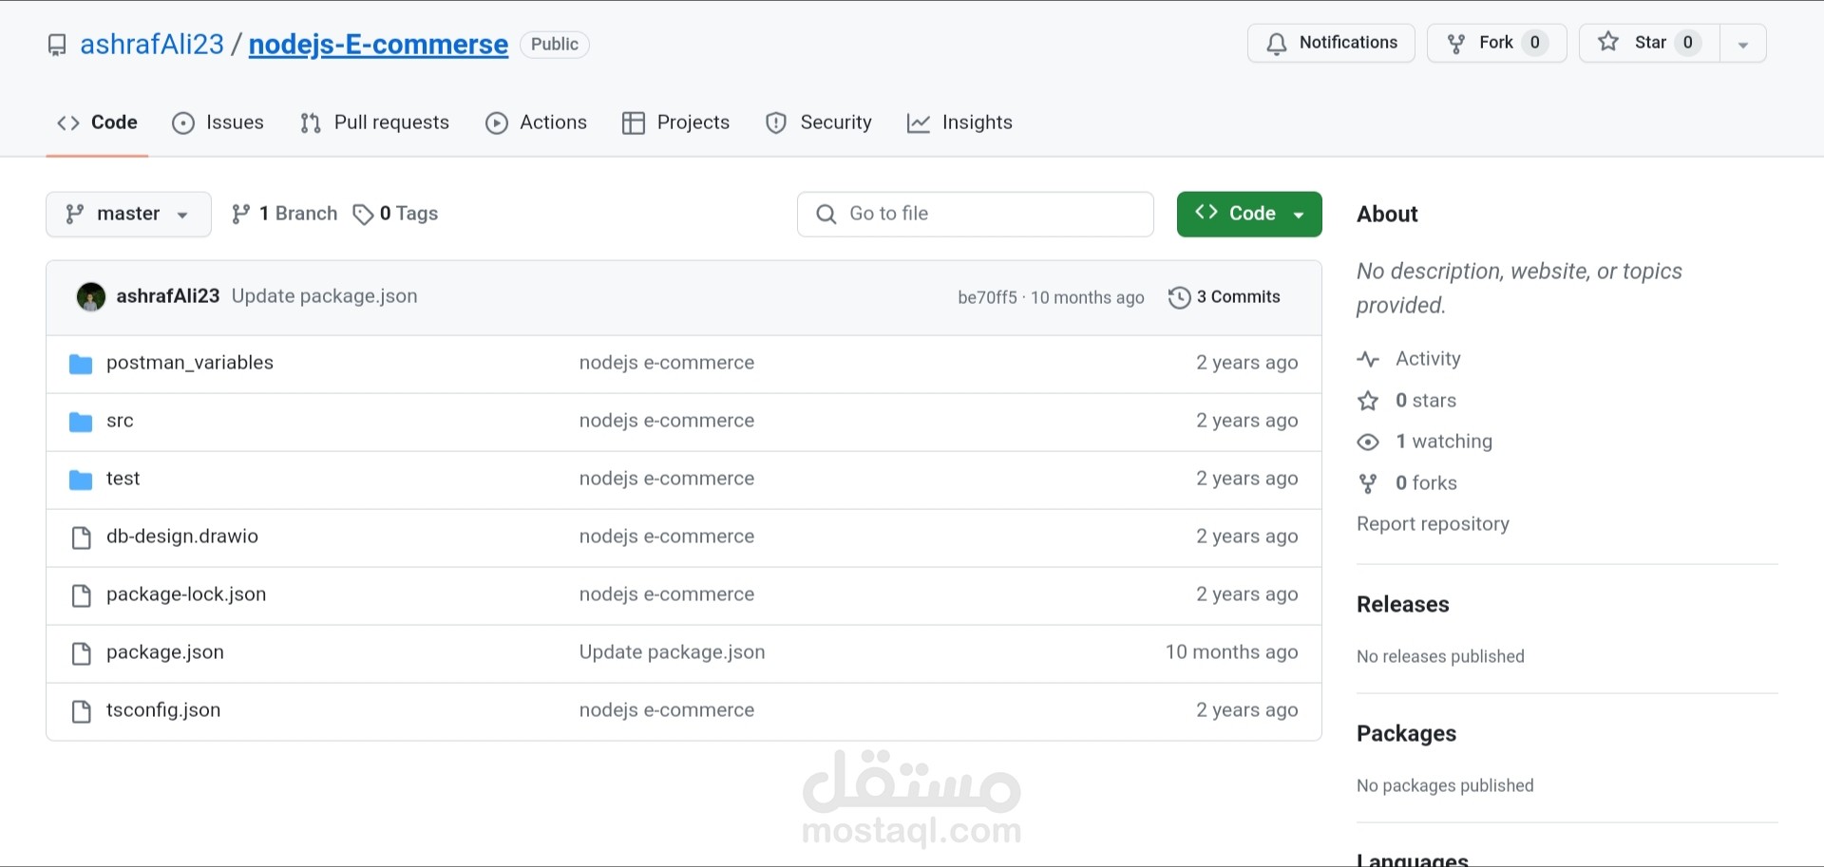Viewport: 1824px width, 867px height.
Task: Open the Pull requests tab
Action: point(375,123)
